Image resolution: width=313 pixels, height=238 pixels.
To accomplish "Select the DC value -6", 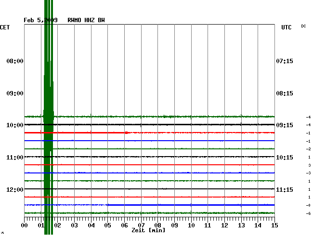I will [x=308, y=213].
